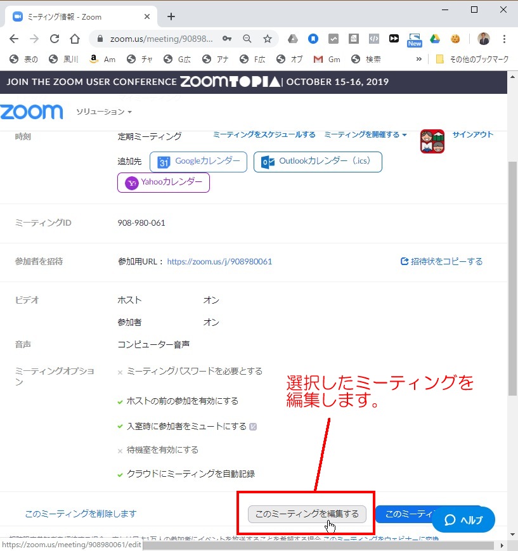Open the アナ bookmark
Viewport: 518px width, 551px height.
216,60
